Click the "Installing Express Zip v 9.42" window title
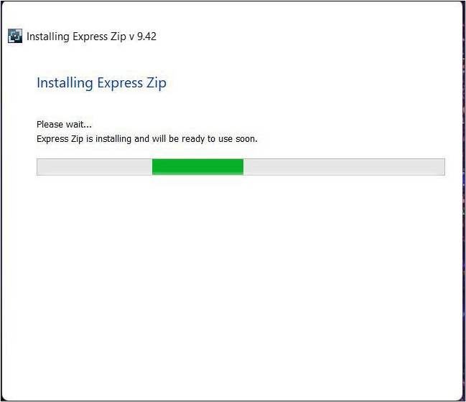Screen dimensions: 466x402 tap(91, 36)
